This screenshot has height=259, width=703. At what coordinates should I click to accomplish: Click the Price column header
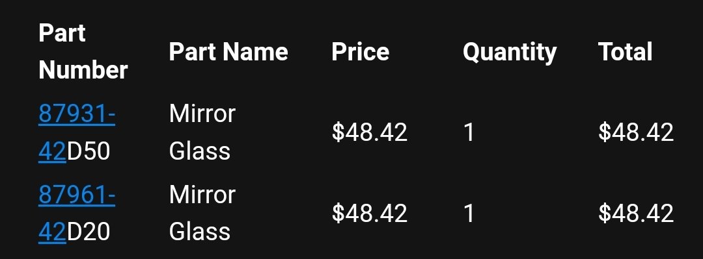(361, 52)
